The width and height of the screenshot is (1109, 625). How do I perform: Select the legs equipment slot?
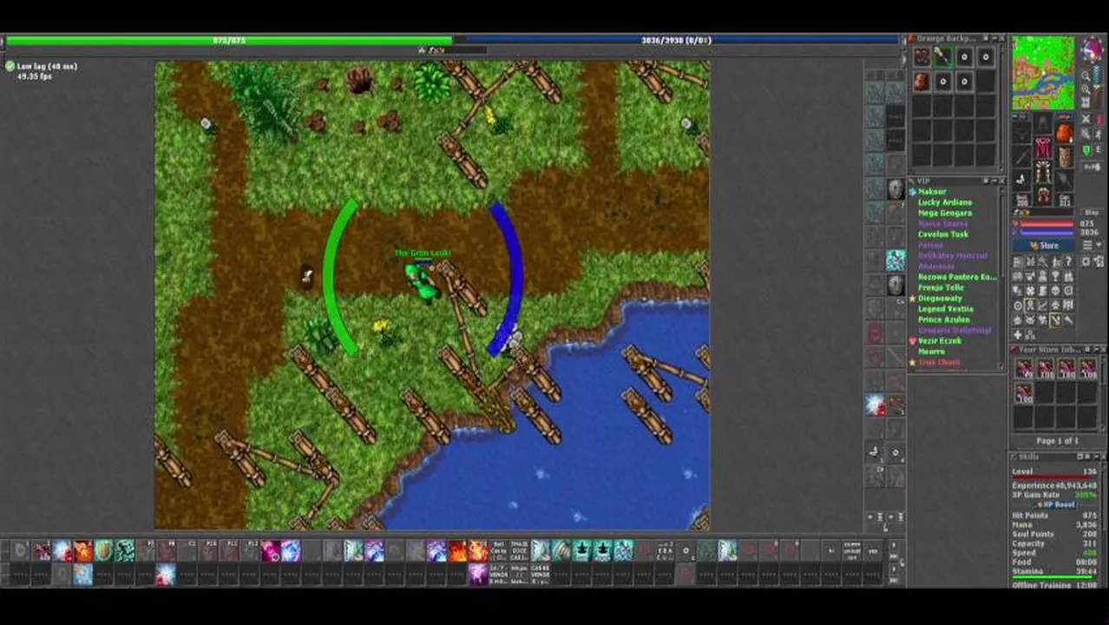coord(1042,173)
